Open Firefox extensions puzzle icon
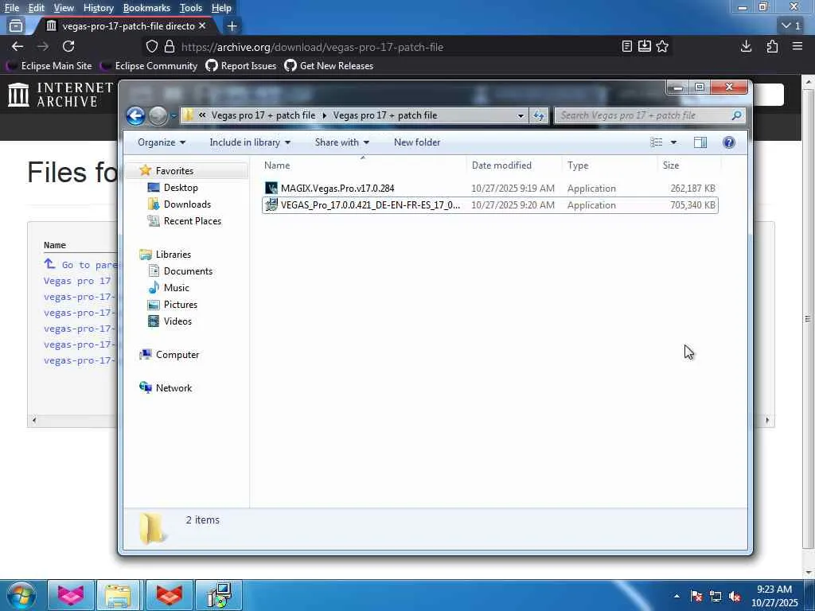This screenshot has height=611, width=815. point(772,46)
